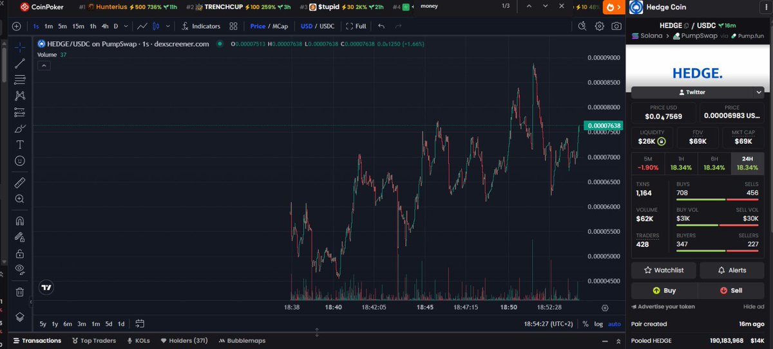773x349 pixels.
Task: Open the emoji icons tool
Action: pyautogui.click(x=20, y=161)
